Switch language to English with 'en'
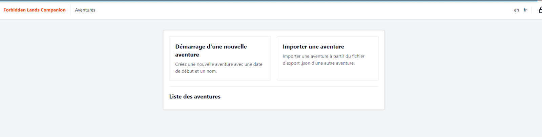Screen dimensions: 542x137 [516, 10]
